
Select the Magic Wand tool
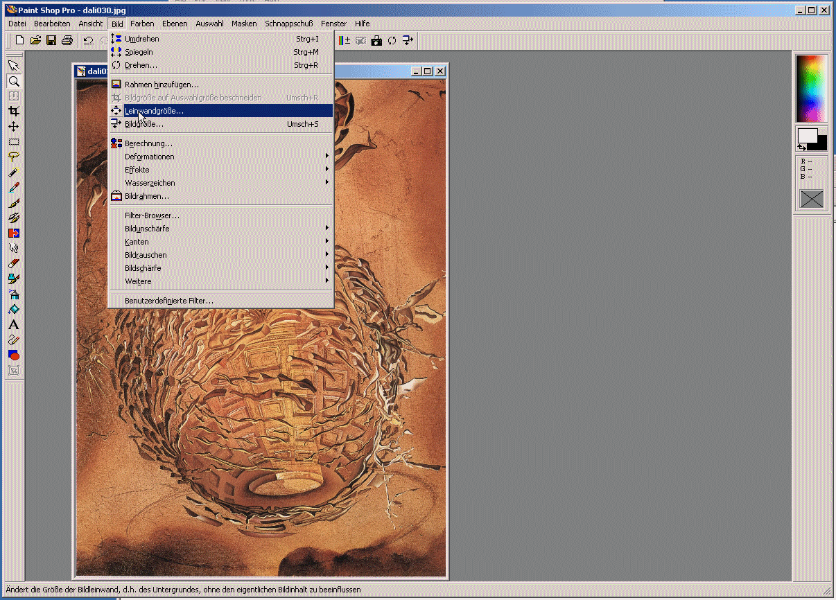[13, 173]
